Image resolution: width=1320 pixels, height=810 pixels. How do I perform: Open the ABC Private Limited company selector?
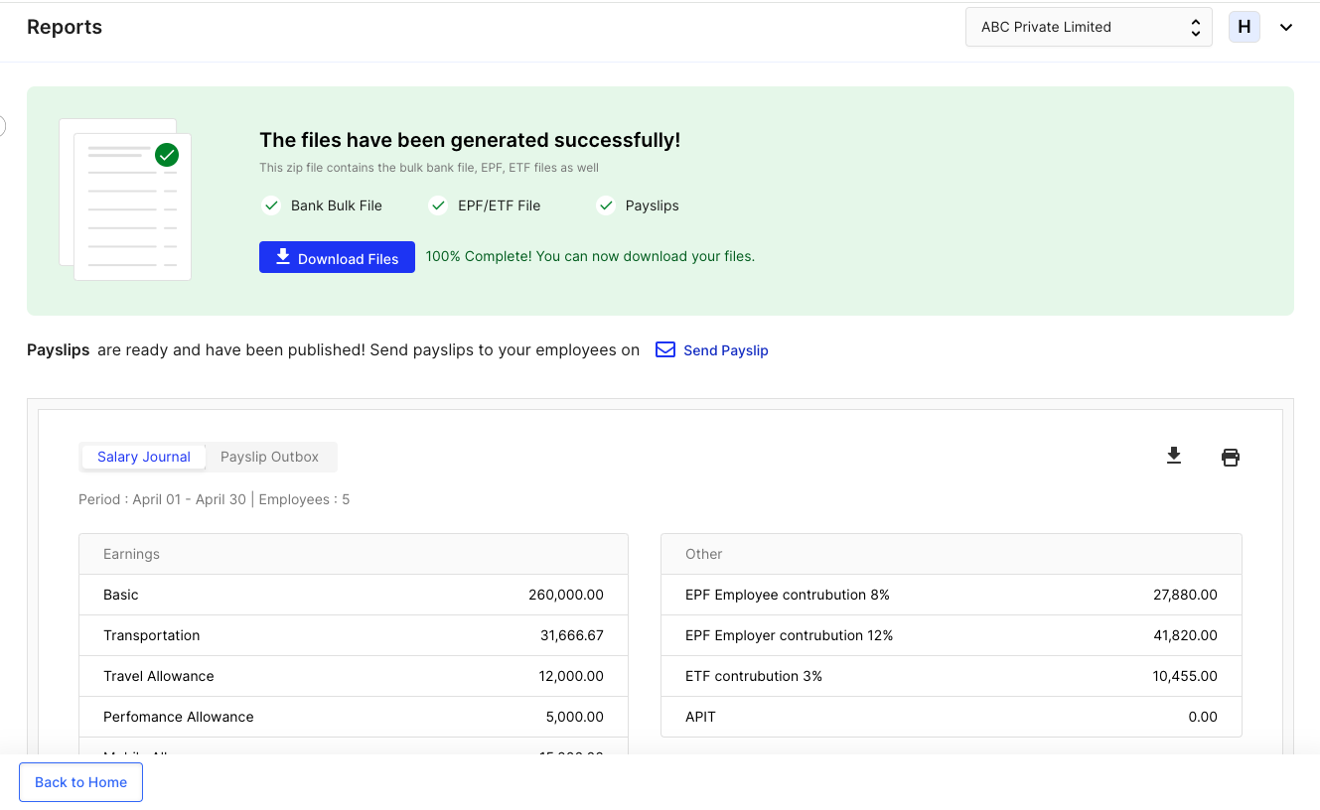pos(1089,27)
